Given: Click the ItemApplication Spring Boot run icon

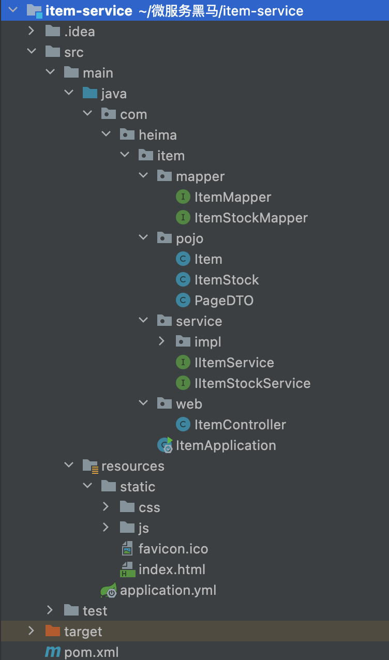Looking at the screenshot, I should pyautogui.click(x=165, y=445).
